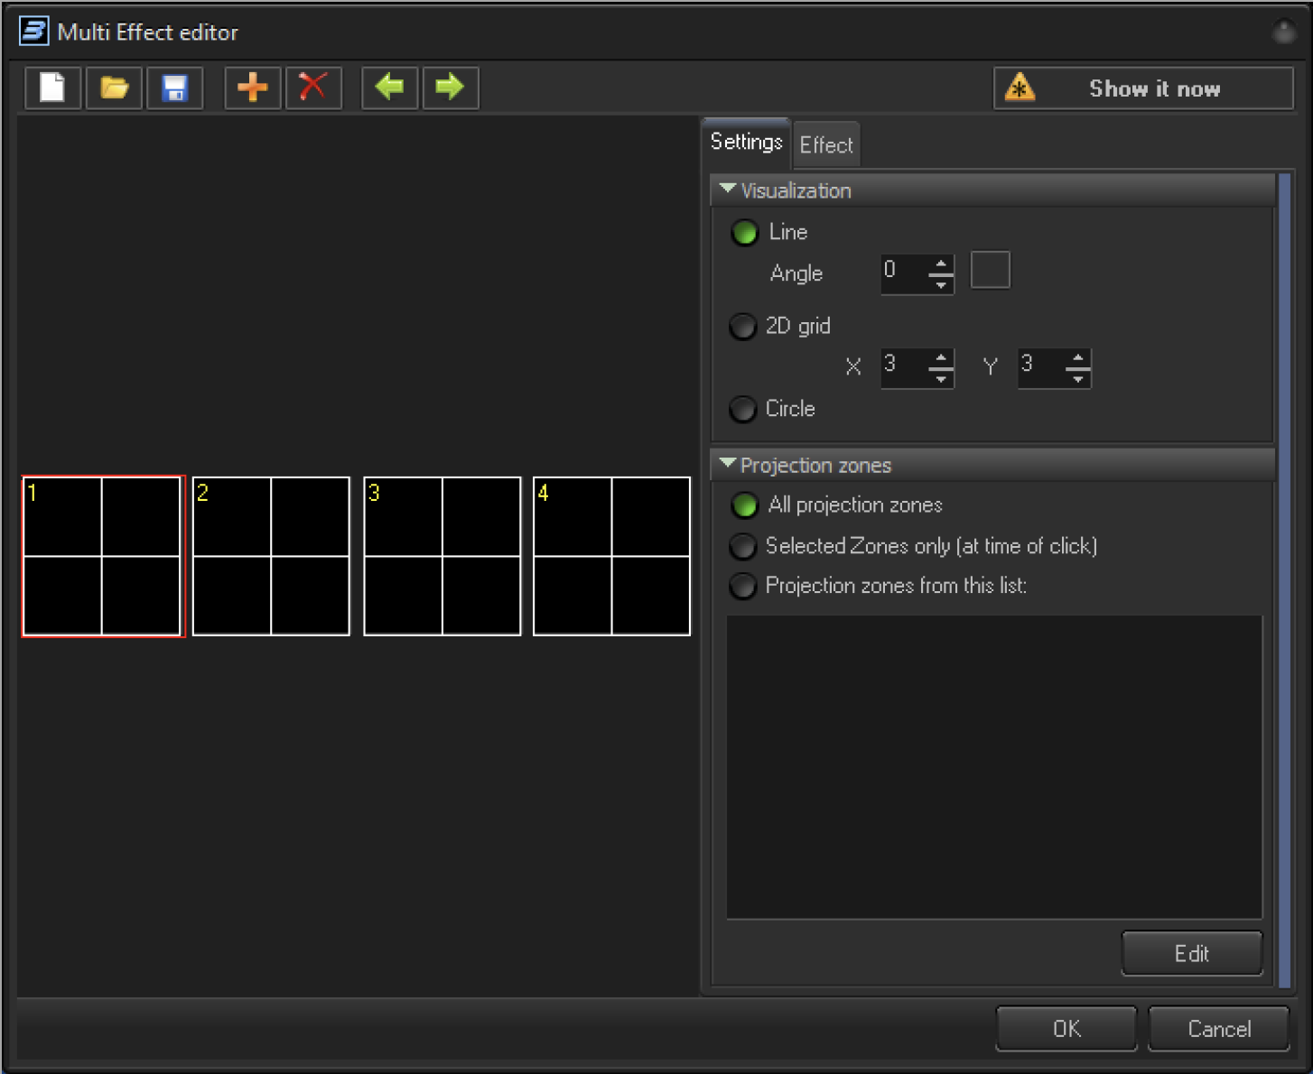Choose the Circle visualization radio button

tap(743, 409)
